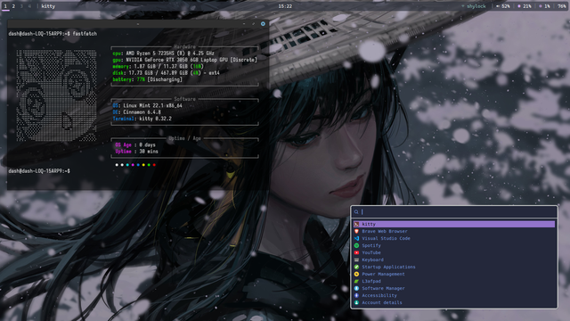The height and width of the screenshot is (321, 570).
Task: Click the OS Linux Mint 22.1 line
Action: coord(147,105)
